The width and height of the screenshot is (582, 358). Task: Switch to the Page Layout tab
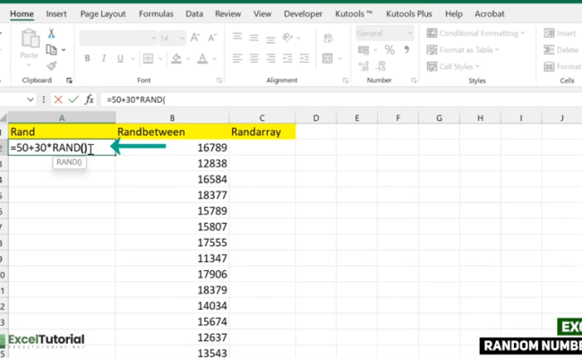coord(103,13)
